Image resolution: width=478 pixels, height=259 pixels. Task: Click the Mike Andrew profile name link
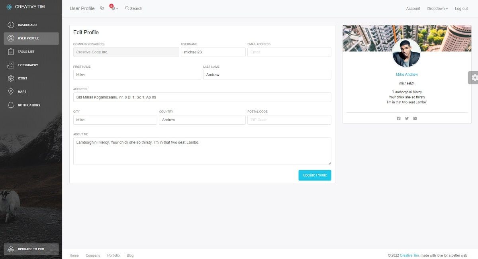pyautogui.click(x=407, y=74)
